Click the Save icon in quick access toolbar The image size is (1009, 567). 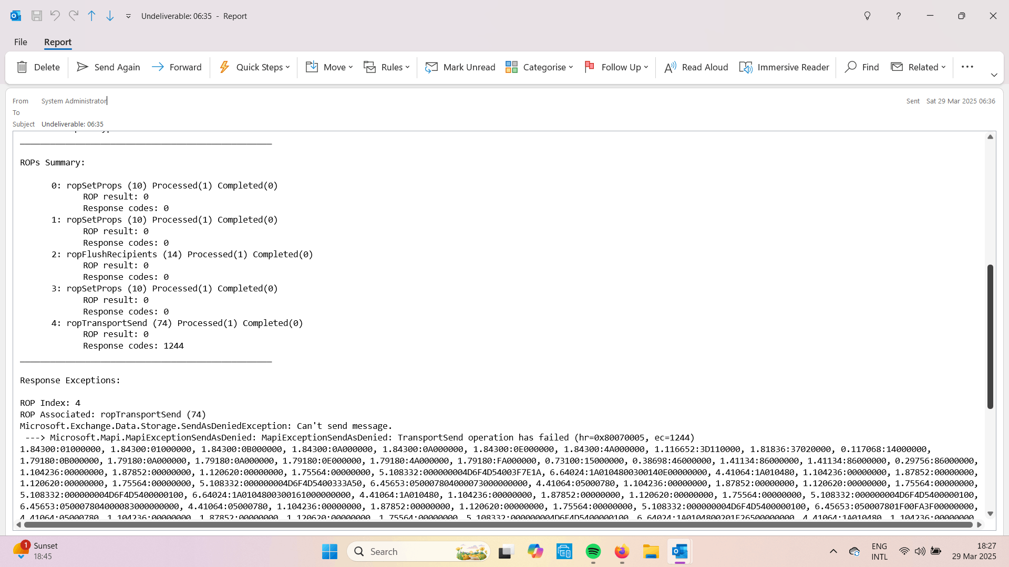37,16
